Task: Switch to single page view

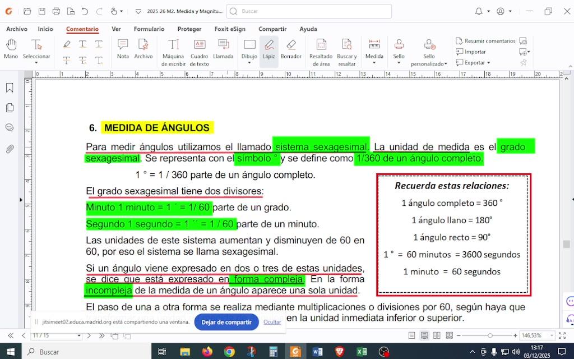Action: coord(412,335)
